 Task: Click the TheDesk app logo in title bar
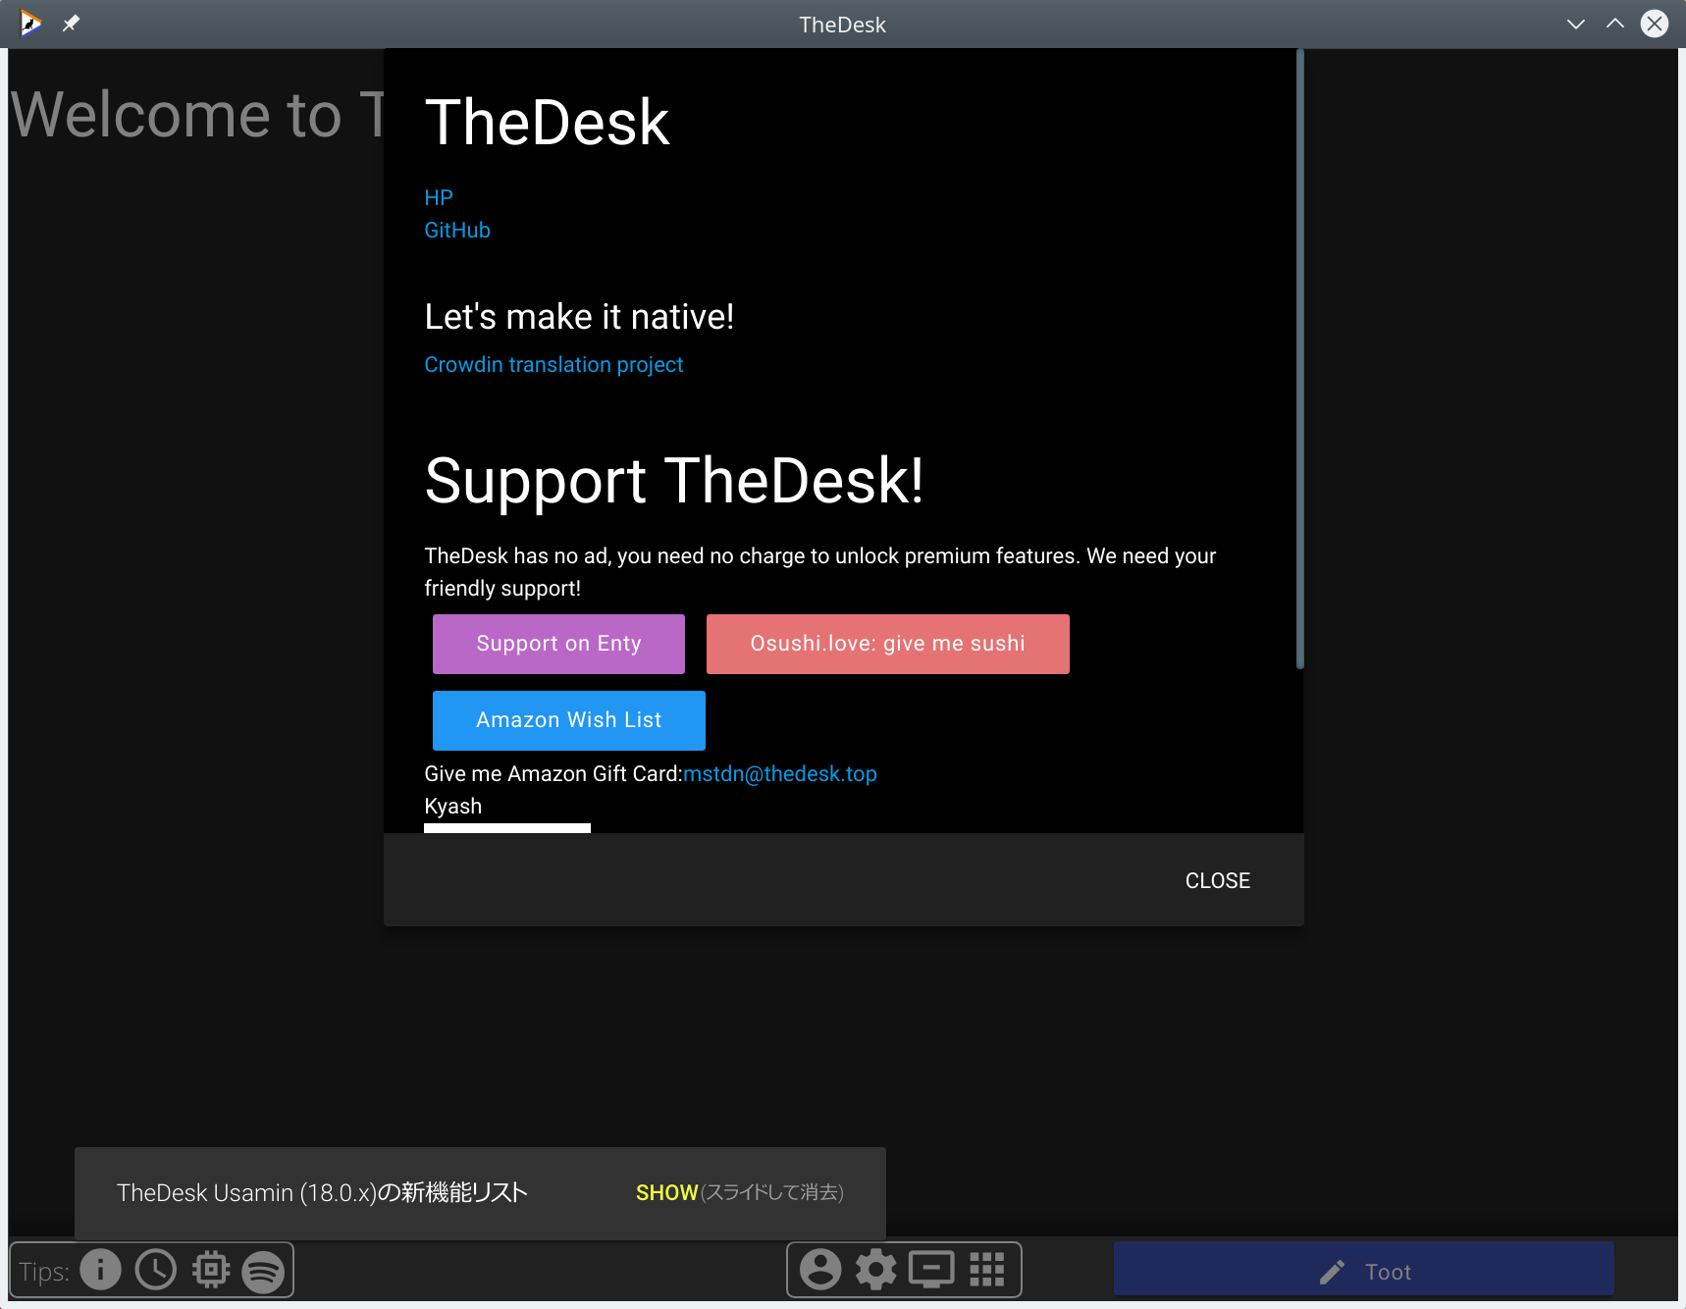point(30,24)
